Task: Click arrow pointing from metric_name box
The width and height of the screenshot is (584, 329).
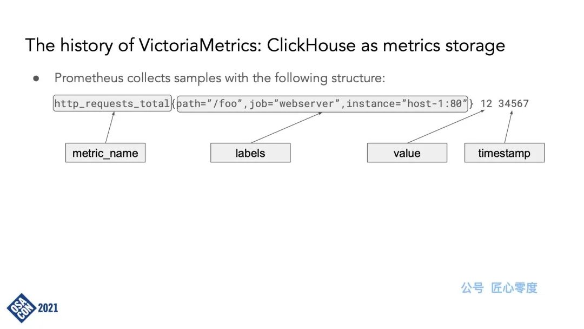Action: tap(110, 127)
